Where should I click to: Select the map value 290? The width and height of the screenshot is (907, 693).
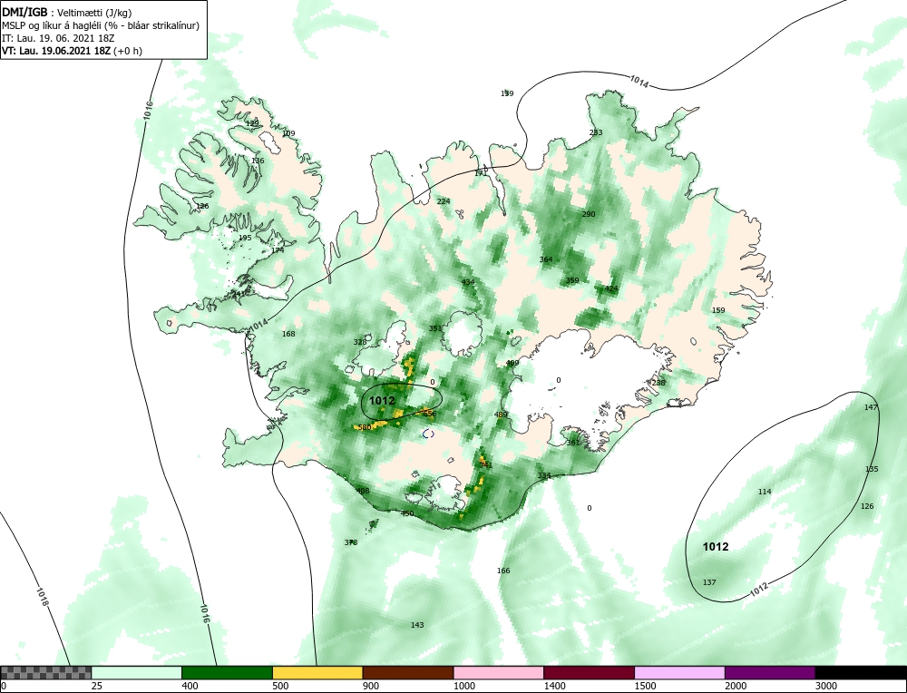pyautogui.click(x=589, y=214)
